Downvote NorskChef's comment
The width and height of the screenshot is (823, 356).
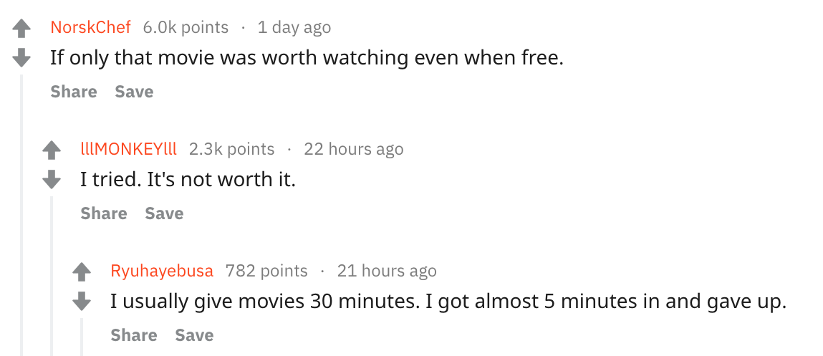21,56
